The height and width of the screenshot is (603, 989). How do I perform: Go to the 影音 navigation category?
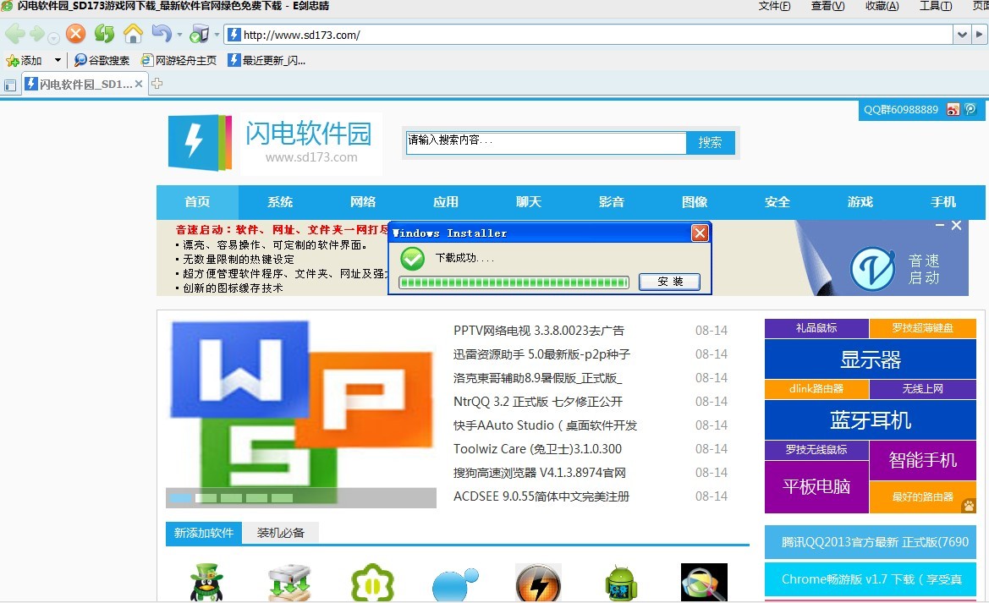pos(611,202)
